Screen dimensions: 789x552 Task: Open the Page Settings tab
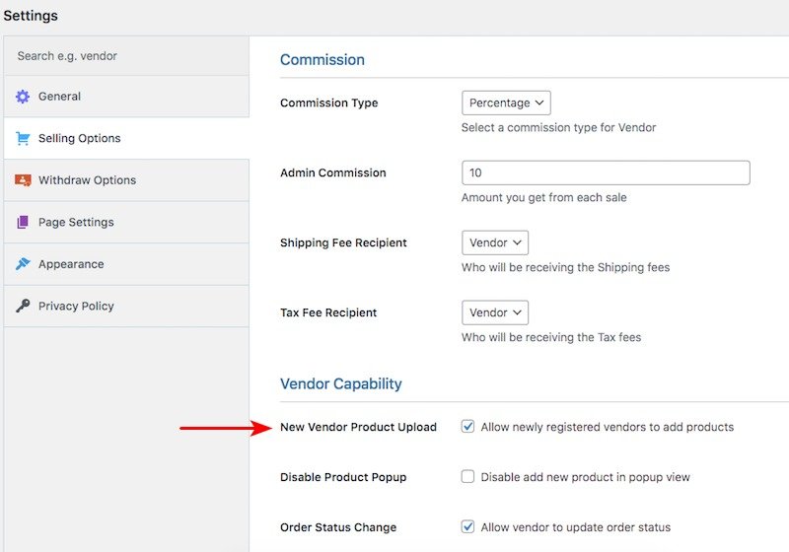tap(76, 223)
